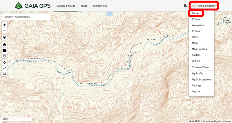Screen dimensions: 232x123
Task: Zoom in with the plus button
Action: pos(4,25)
